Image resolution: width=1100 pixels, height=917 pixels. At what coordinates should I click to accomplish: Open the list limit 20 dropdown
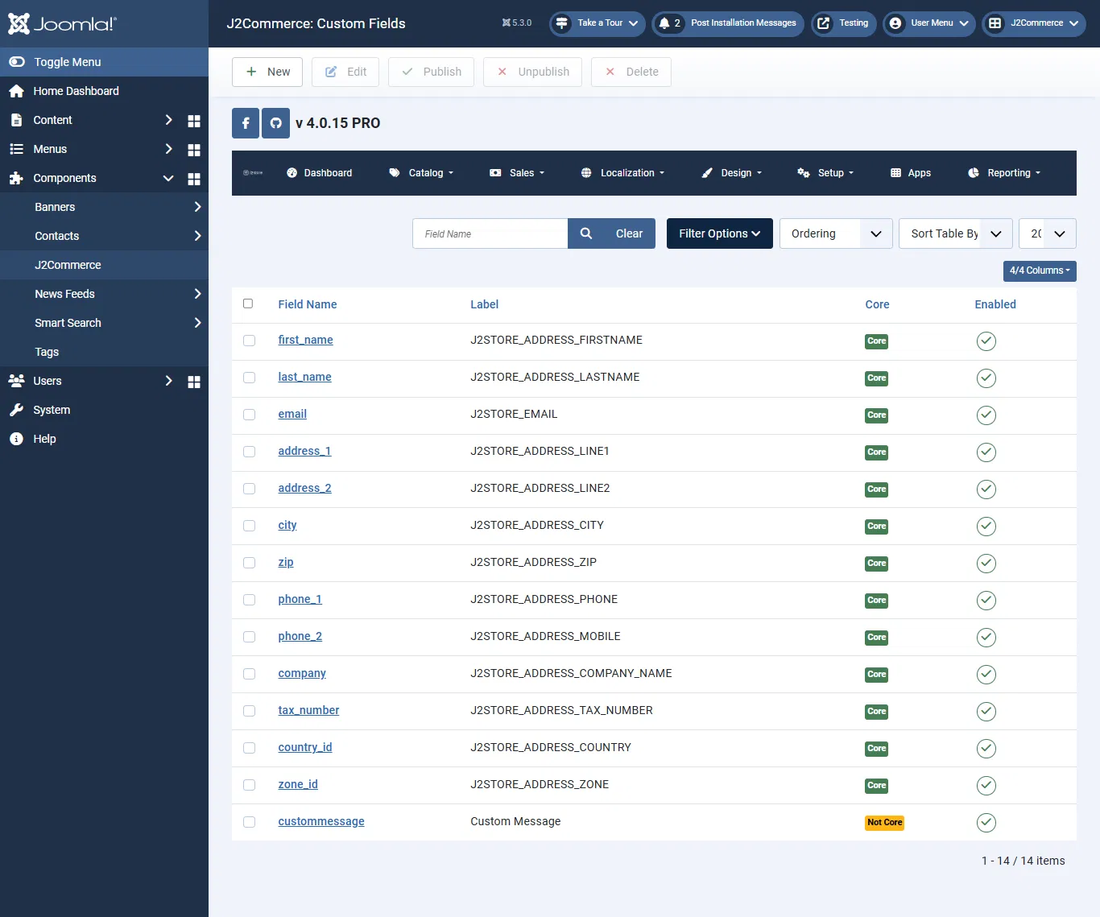(1048, 233)
